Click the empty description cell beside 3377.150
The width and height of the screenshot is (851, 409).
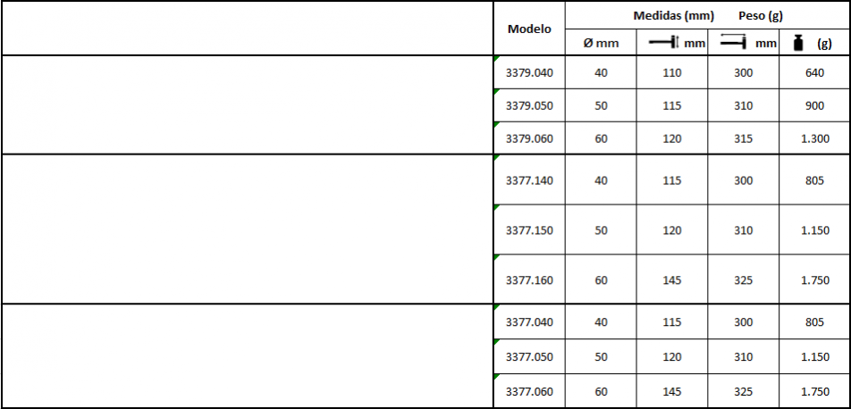coord(248,230)
